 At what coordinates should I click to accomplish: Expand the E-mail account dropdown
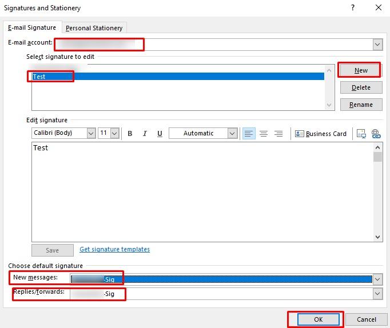click(x=377, y=45)
